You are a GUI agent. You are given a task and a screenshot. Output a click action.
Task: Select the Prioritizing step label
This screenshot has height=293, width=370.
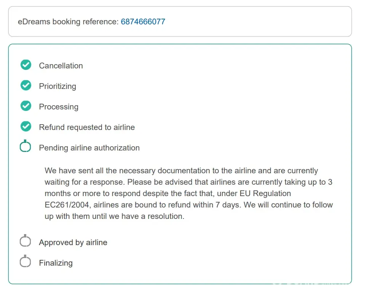(57, 86)
